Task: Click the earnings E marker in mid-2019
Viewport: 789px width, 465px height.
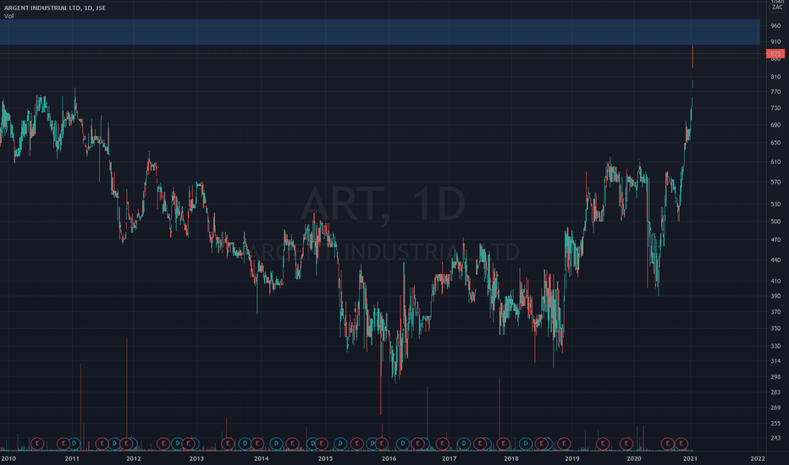Action: (x=602, y=443)
